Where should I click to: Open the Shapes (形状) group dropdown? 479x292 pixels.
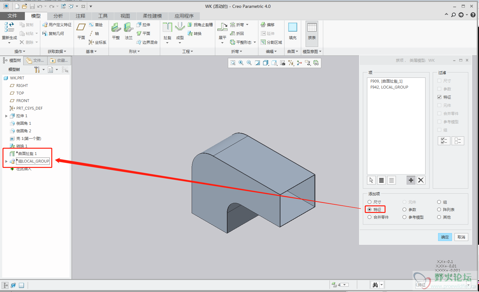pyautogui.click(x=134, y=51)
